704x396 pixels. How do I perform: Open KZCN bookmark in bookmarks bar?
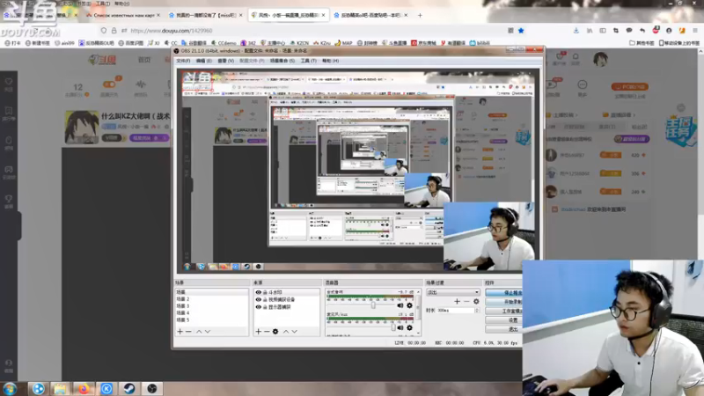tap(299, 43)
